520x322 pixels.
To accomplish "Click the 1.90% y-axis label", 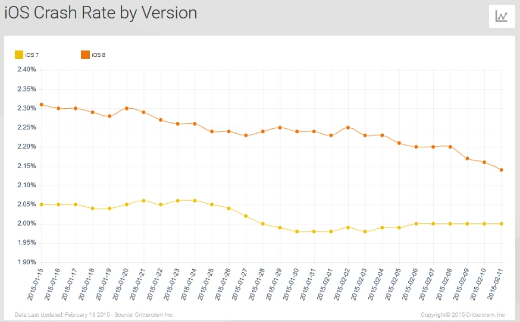I will pyautogui.click(x=27, y=262).
